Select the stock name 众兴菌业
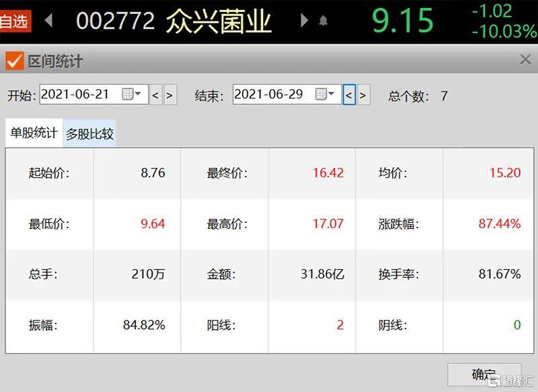This screenshot has height=392, width=538. click(219, 21)
